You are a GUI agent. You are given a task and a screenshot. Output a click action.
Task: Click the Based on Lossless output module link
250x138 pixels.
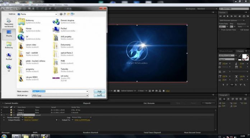(x=31, y=120)
